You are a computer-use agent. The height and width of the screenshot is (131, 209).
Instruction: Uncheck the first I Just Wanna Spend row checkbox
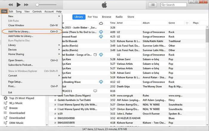(x=55, y=105)
